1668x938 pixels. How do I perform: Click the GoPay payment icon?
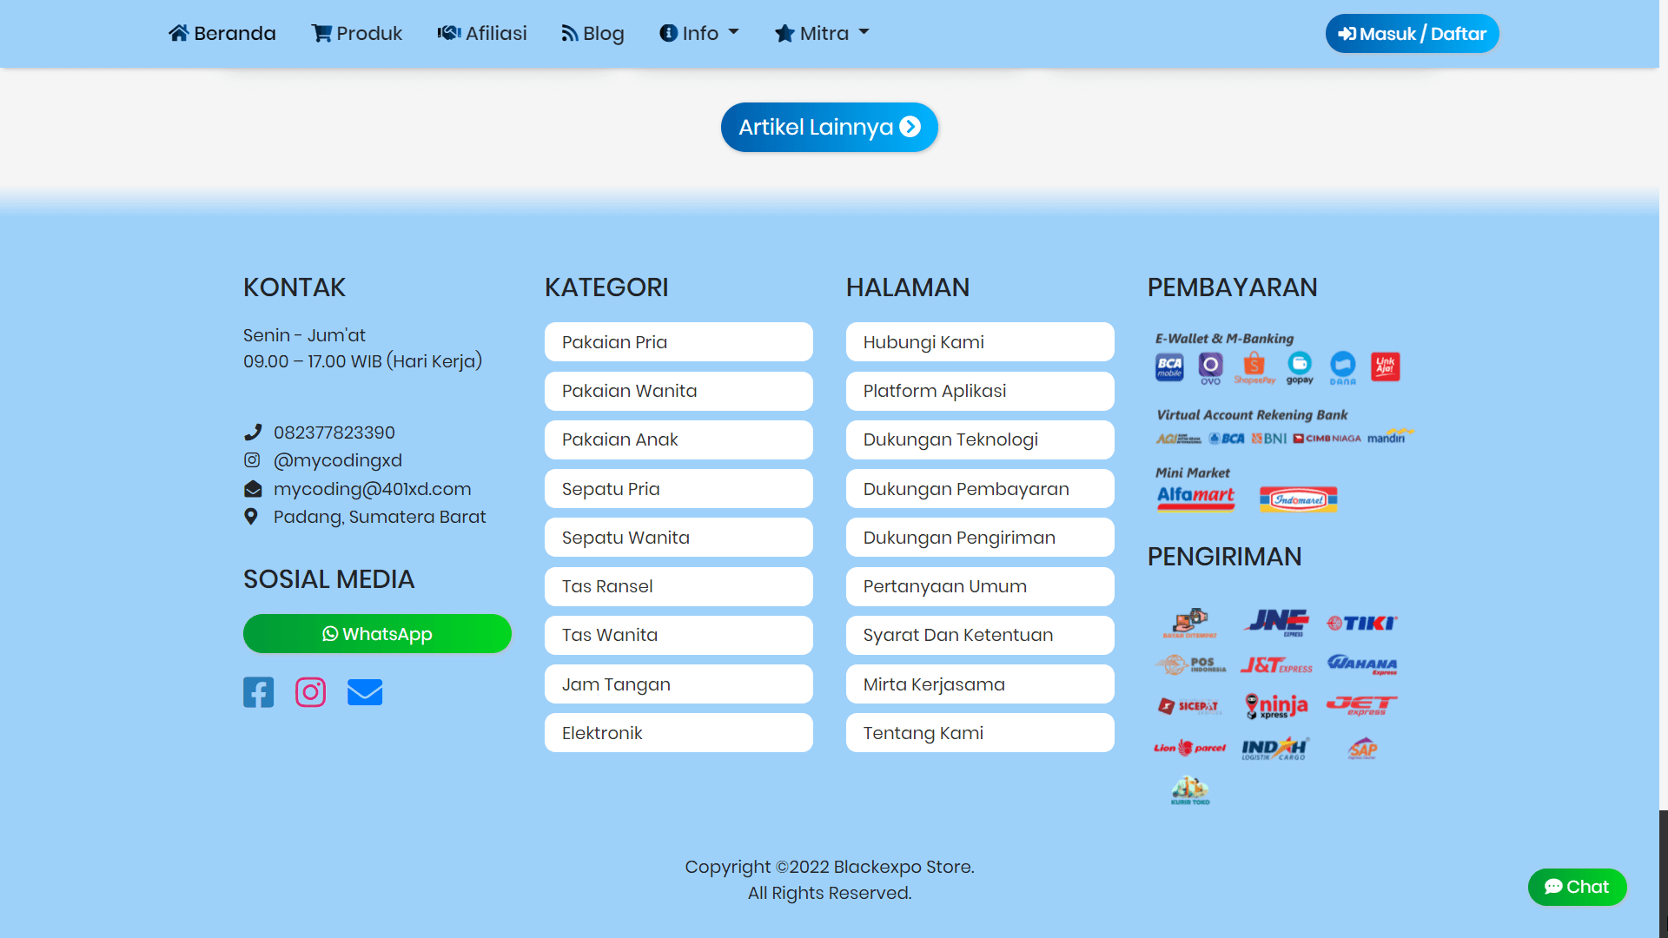[1299, 367]
